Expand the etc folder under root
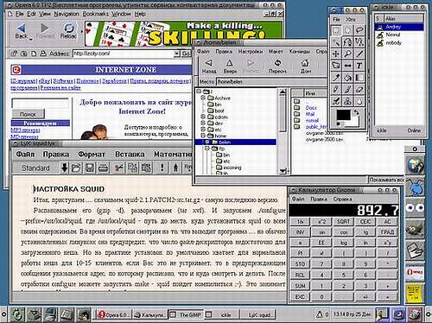This screenshot has height=323, width=432. [x=203, y=130]
